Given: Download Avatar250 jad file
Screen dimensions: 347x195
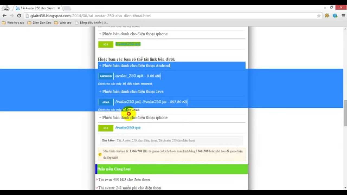Looking at the screenshot, I should [x=128, y=102].
